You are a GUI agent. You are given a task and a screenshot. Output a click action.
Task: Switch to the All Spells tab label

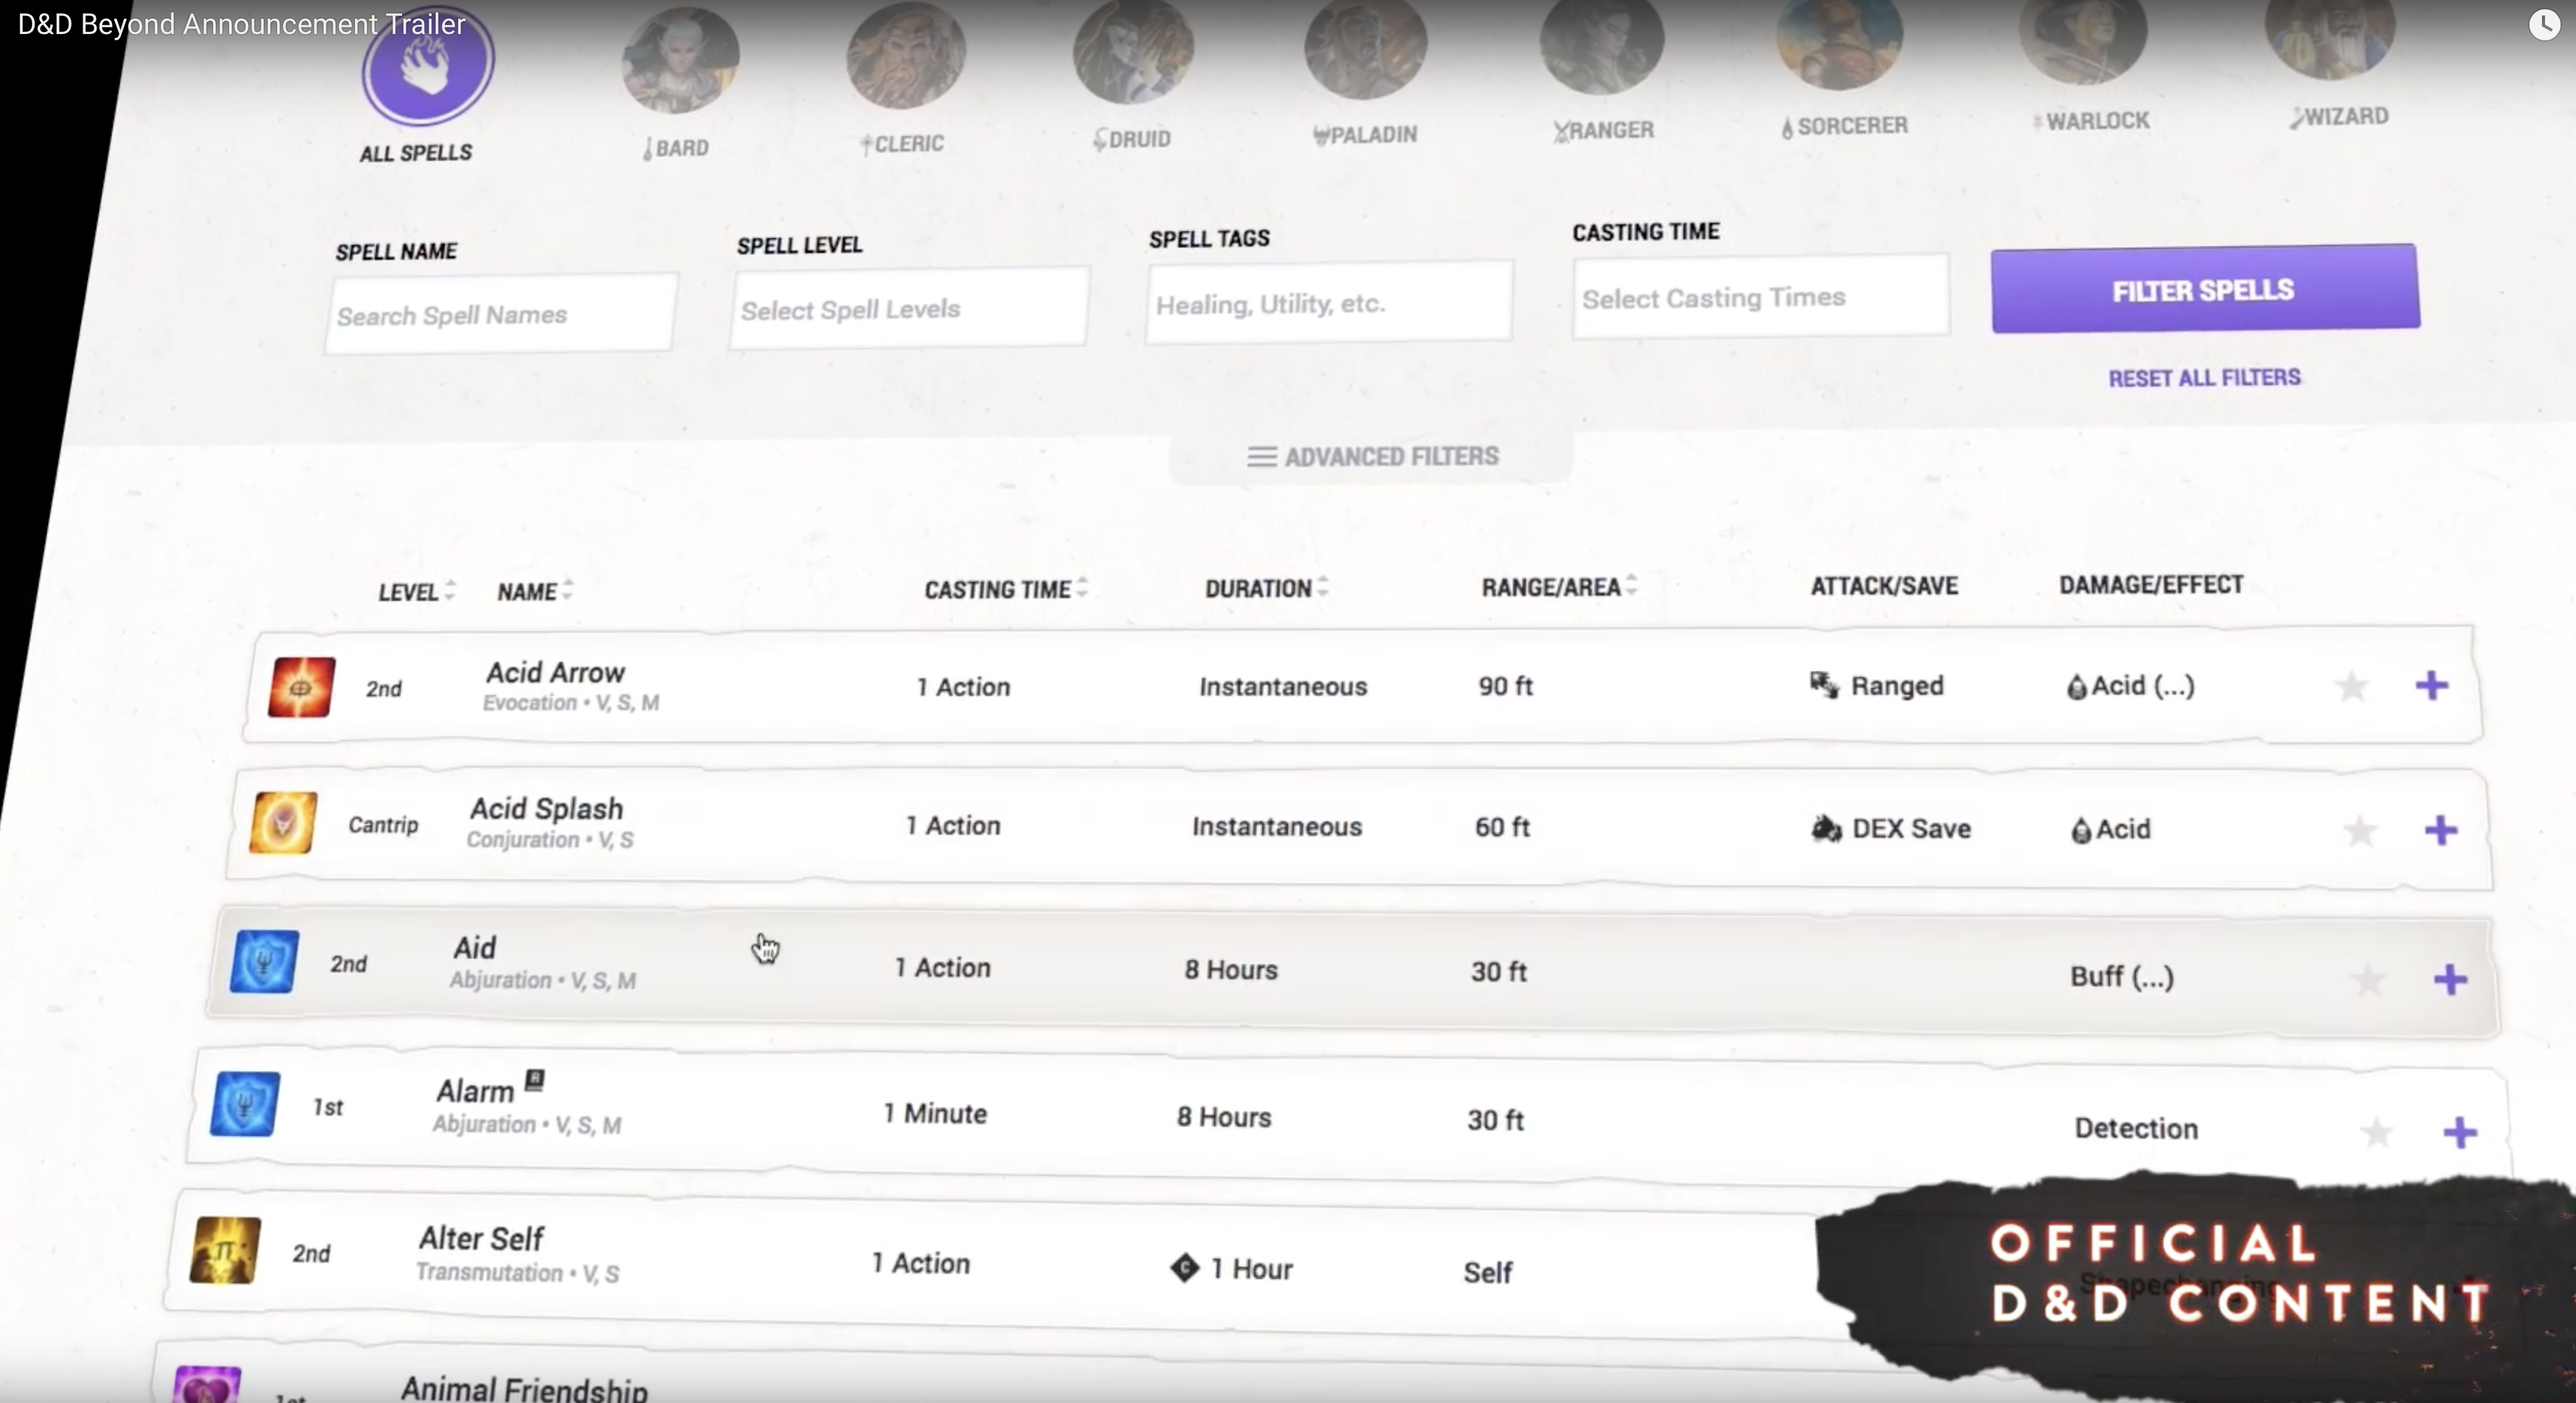(415, 153)
